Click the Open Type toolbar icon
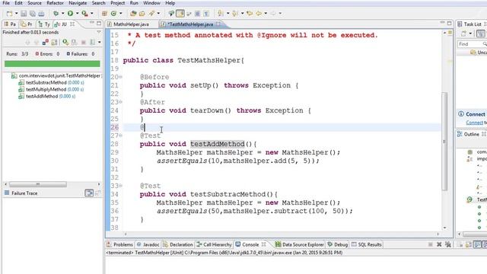 tap(133, 14)
